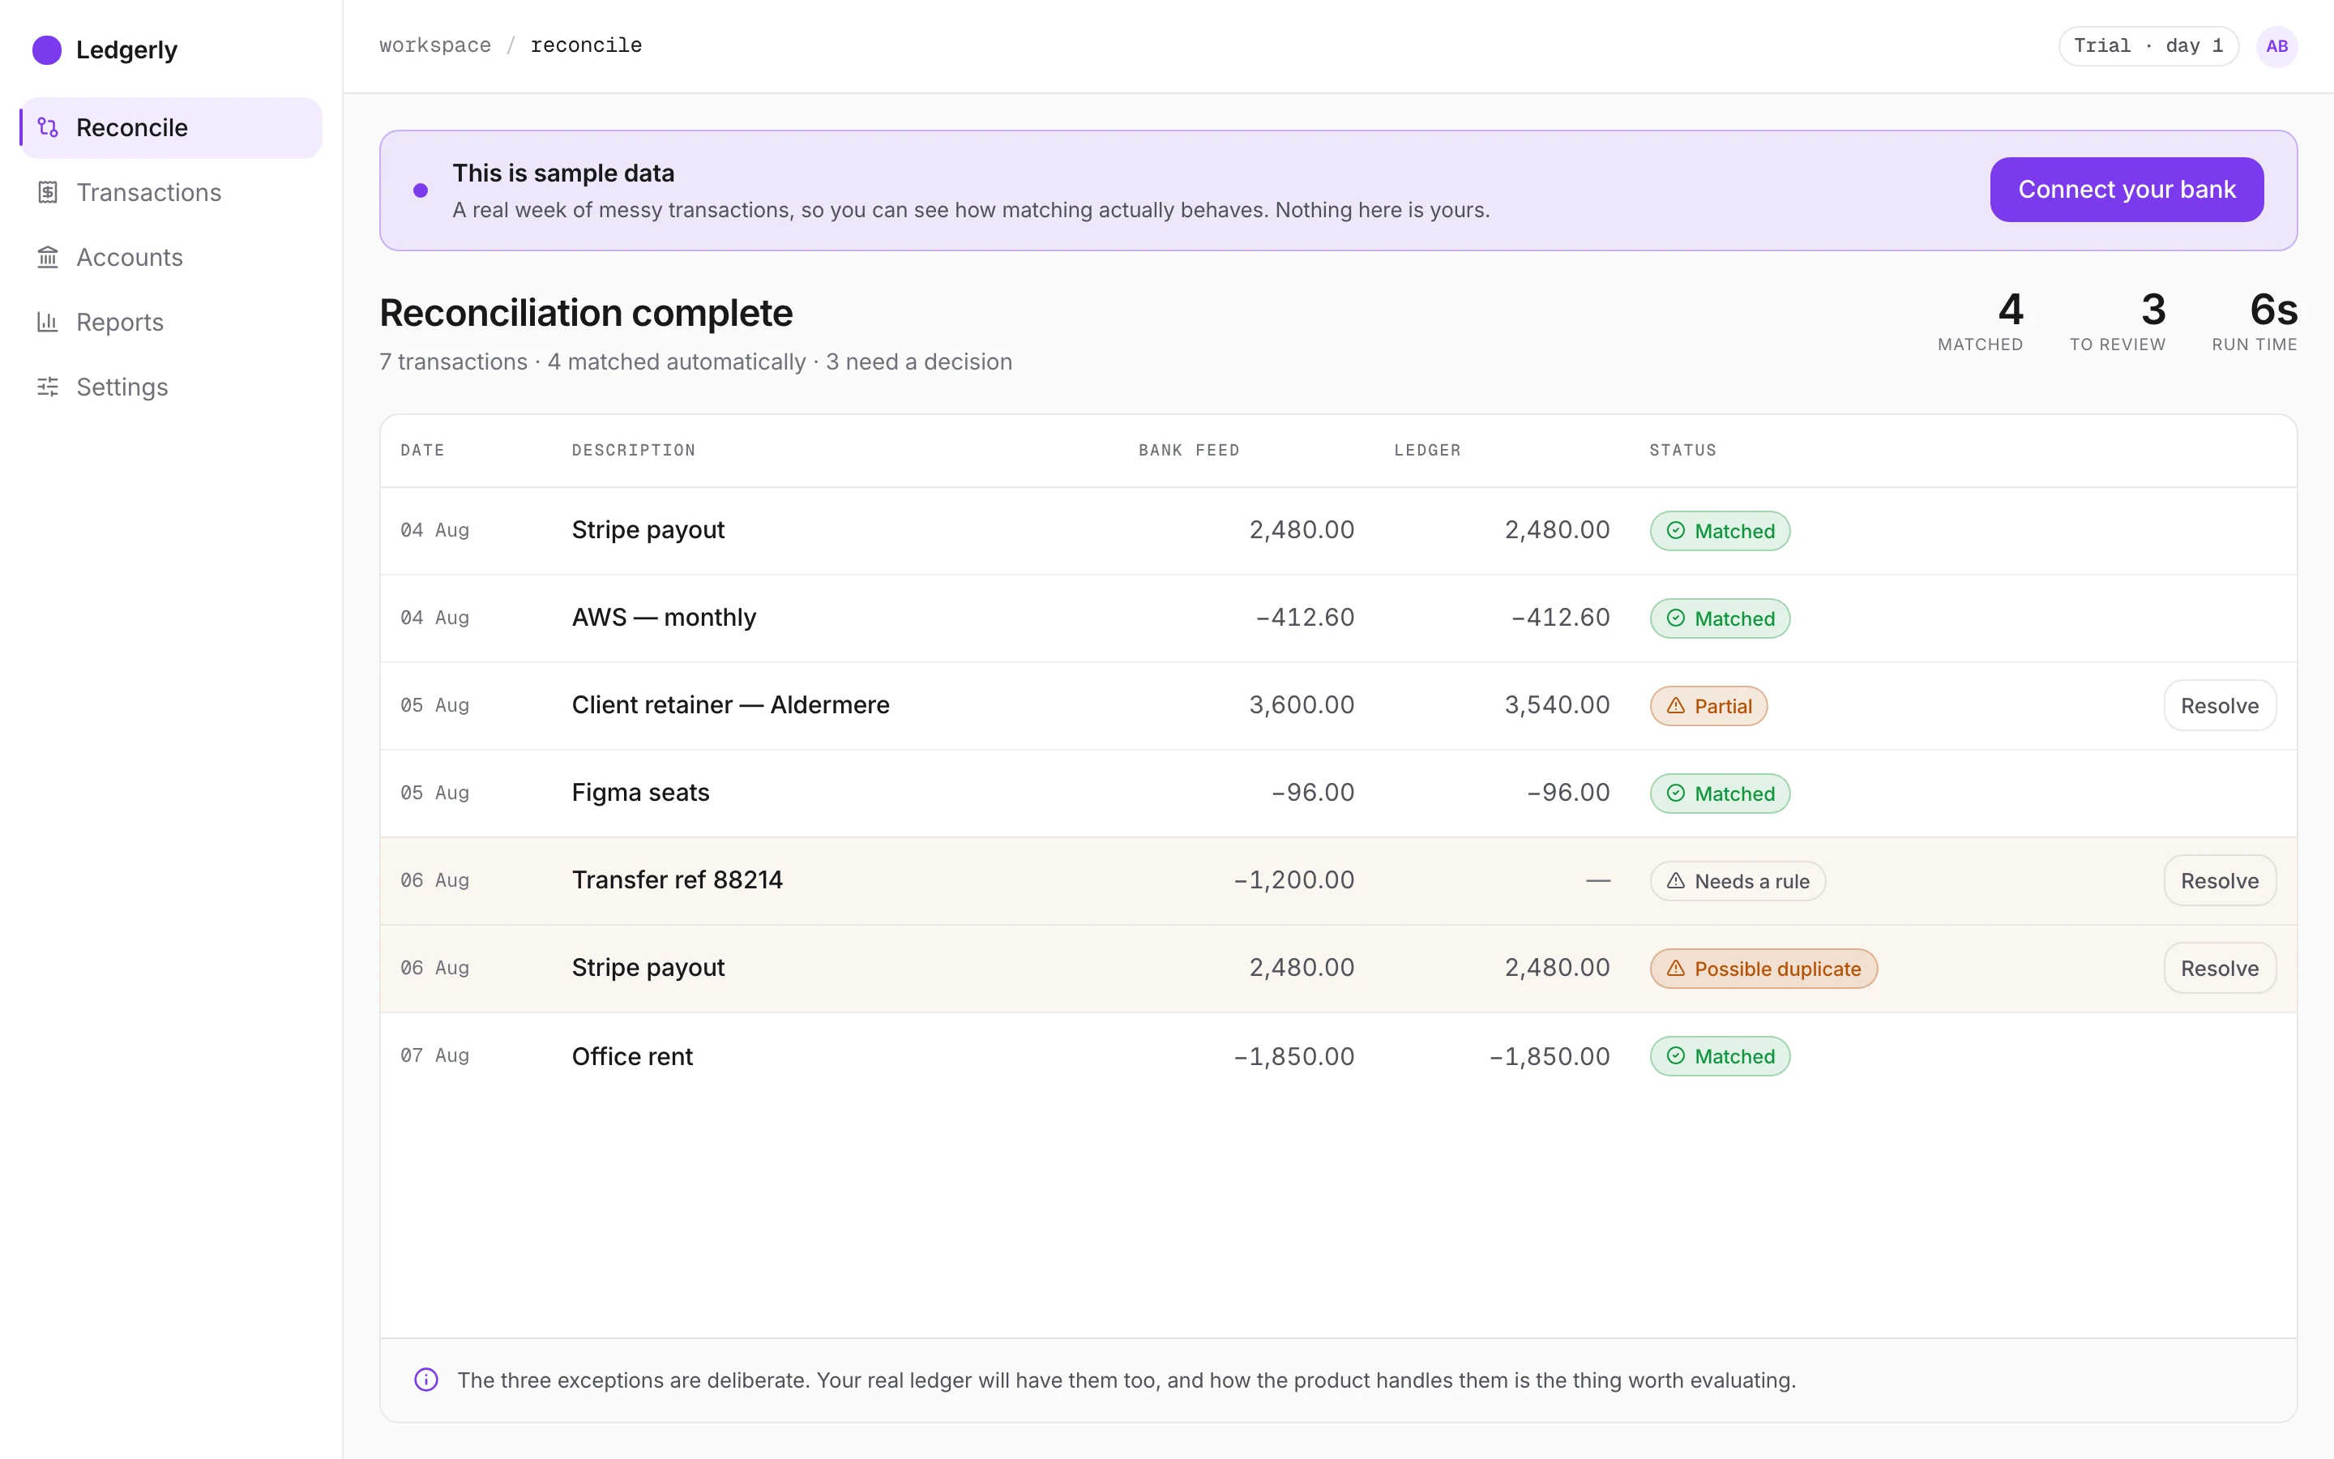Screen dimensions: 2334x1459
Task: Click the info icon in the footer note
Action: pos(425,1380)
